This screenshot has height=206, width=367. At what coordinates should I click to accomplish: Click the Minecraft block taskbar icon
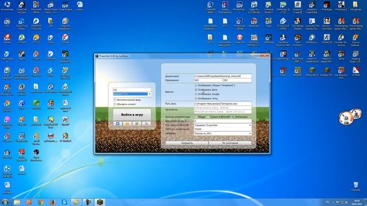(100, 202)
